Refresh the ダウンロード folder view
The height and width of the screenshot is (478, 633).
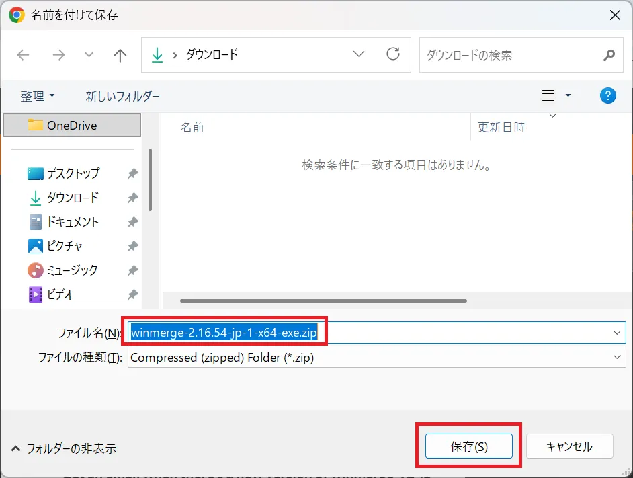pos(393,55)
